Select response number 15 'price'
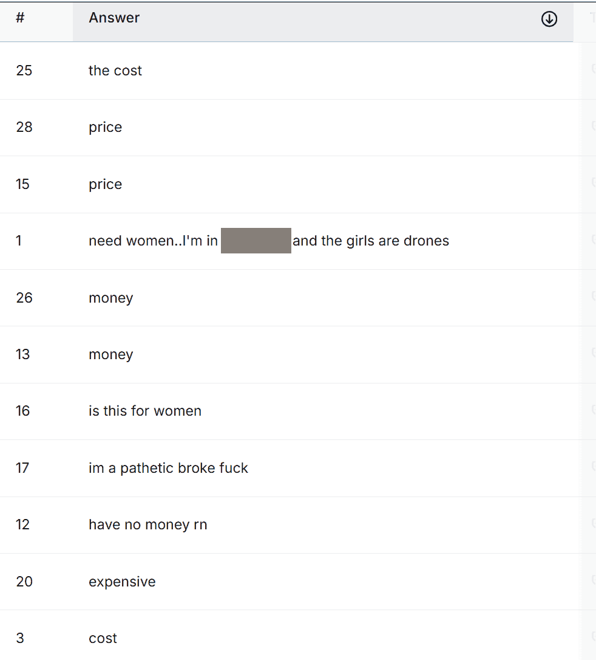The width and height of the screenshot is (596, 660). tap(298, 184)
